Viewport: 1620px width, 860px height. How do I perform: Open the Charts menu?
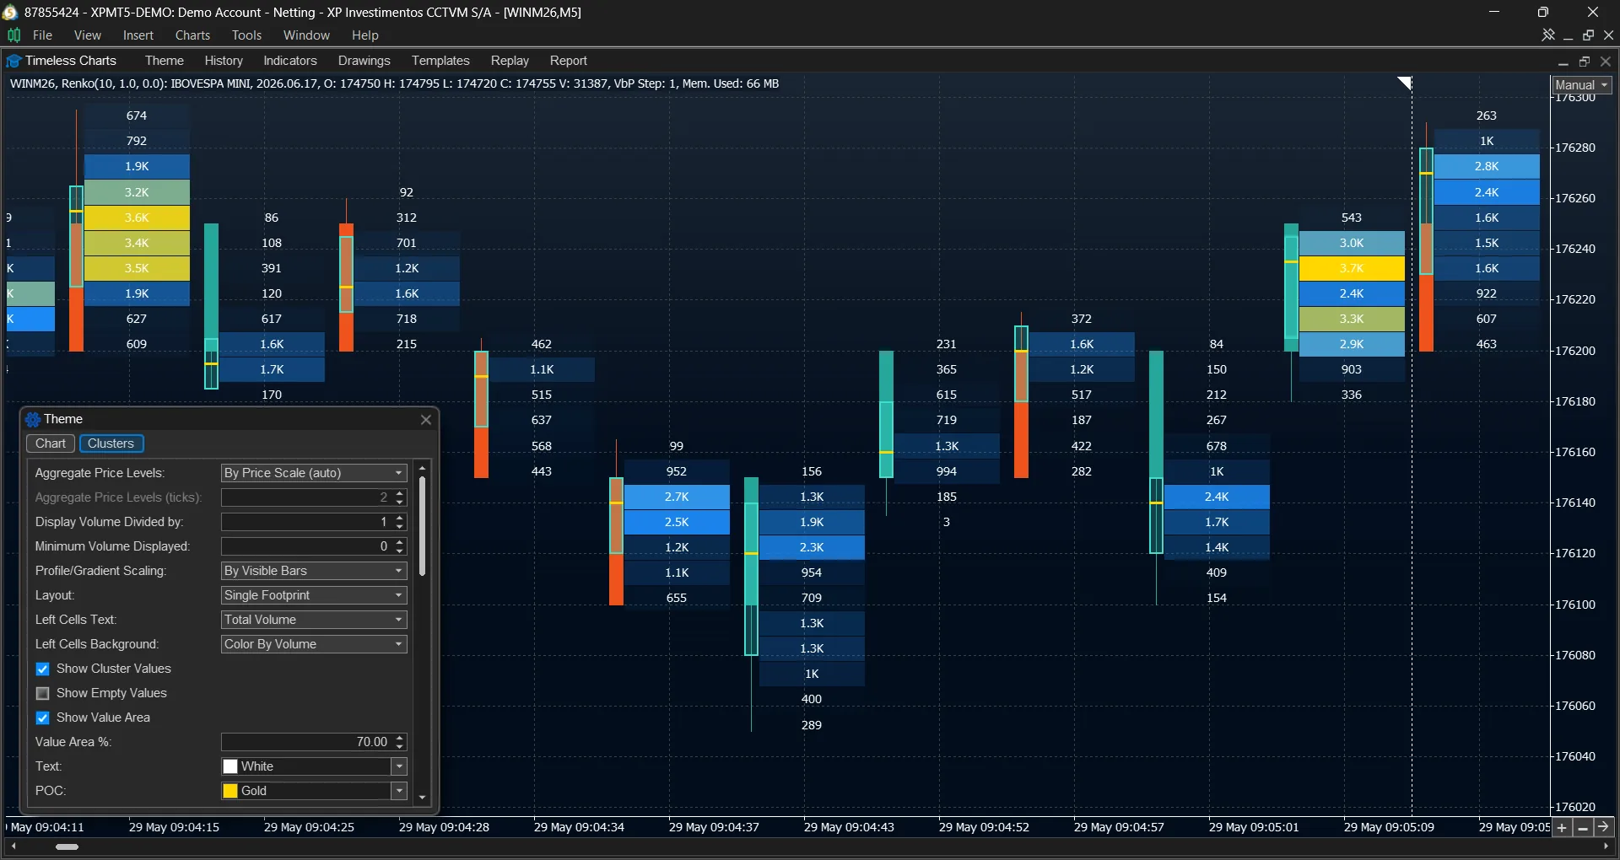click(192, 35)
